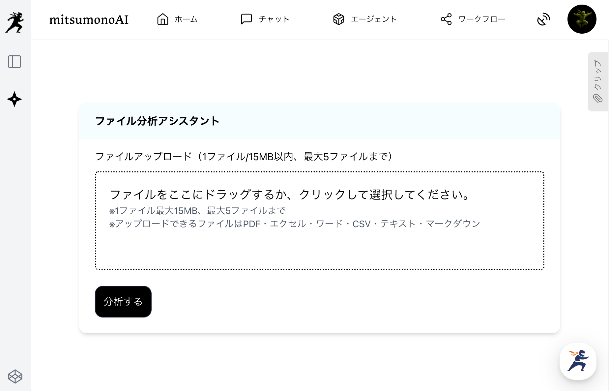
Task: Switch to the ワークフロー menu item
Action: [x=482, y=19]
